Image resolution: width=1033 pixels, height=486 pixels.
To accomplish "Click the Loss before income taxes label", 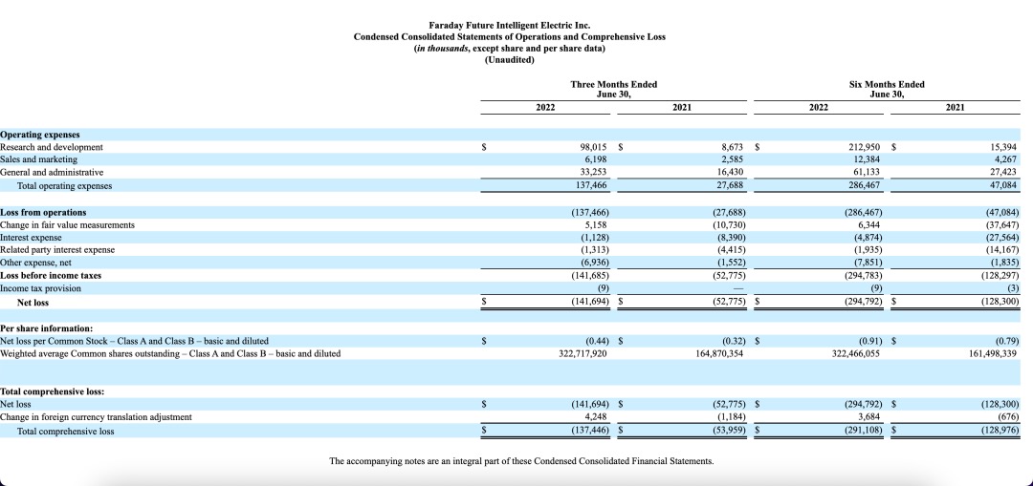I will click(x=51, y=275).
